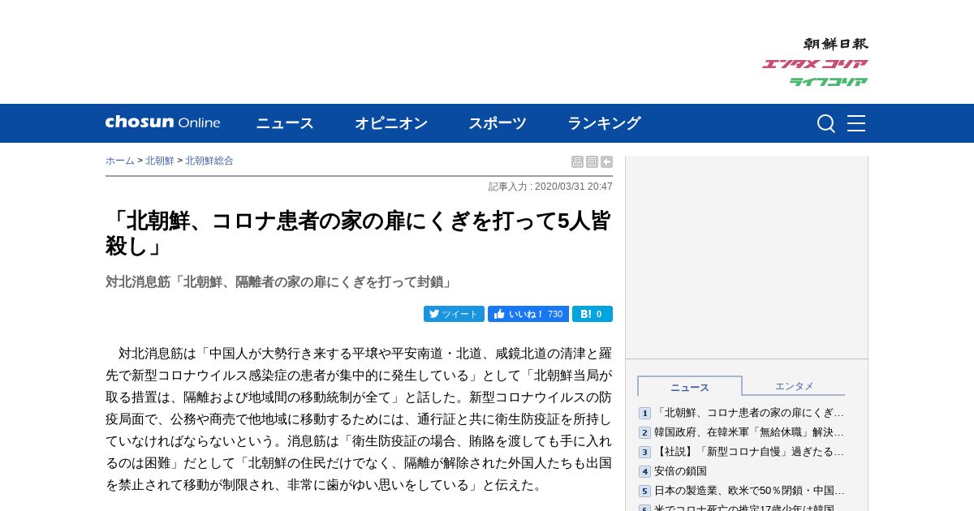Open ranking item 1 about コロナ患者
Viewport: 974px width, 511px height.
pos(749,413)
